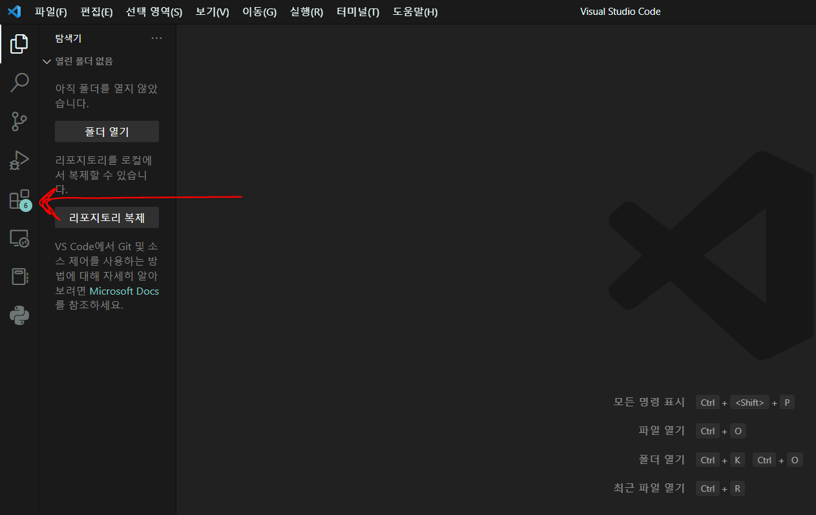The image size is (816, 515).
Task: Open the 파일(F) menu
Action: (x=50, y=12)
